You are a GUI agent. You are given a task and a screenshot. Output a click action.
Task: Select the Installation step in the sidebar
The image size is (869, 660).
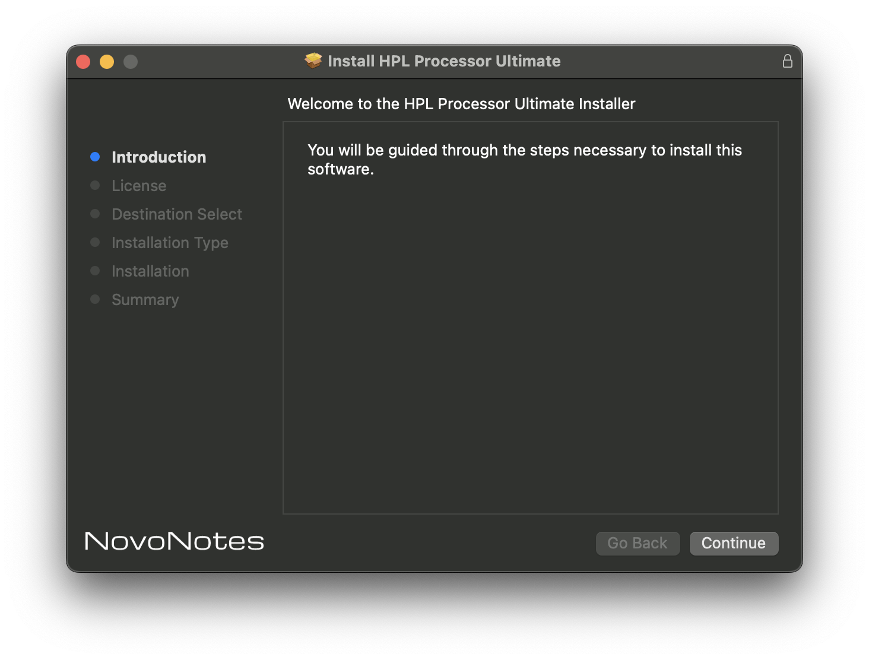(x=150, y=271)
